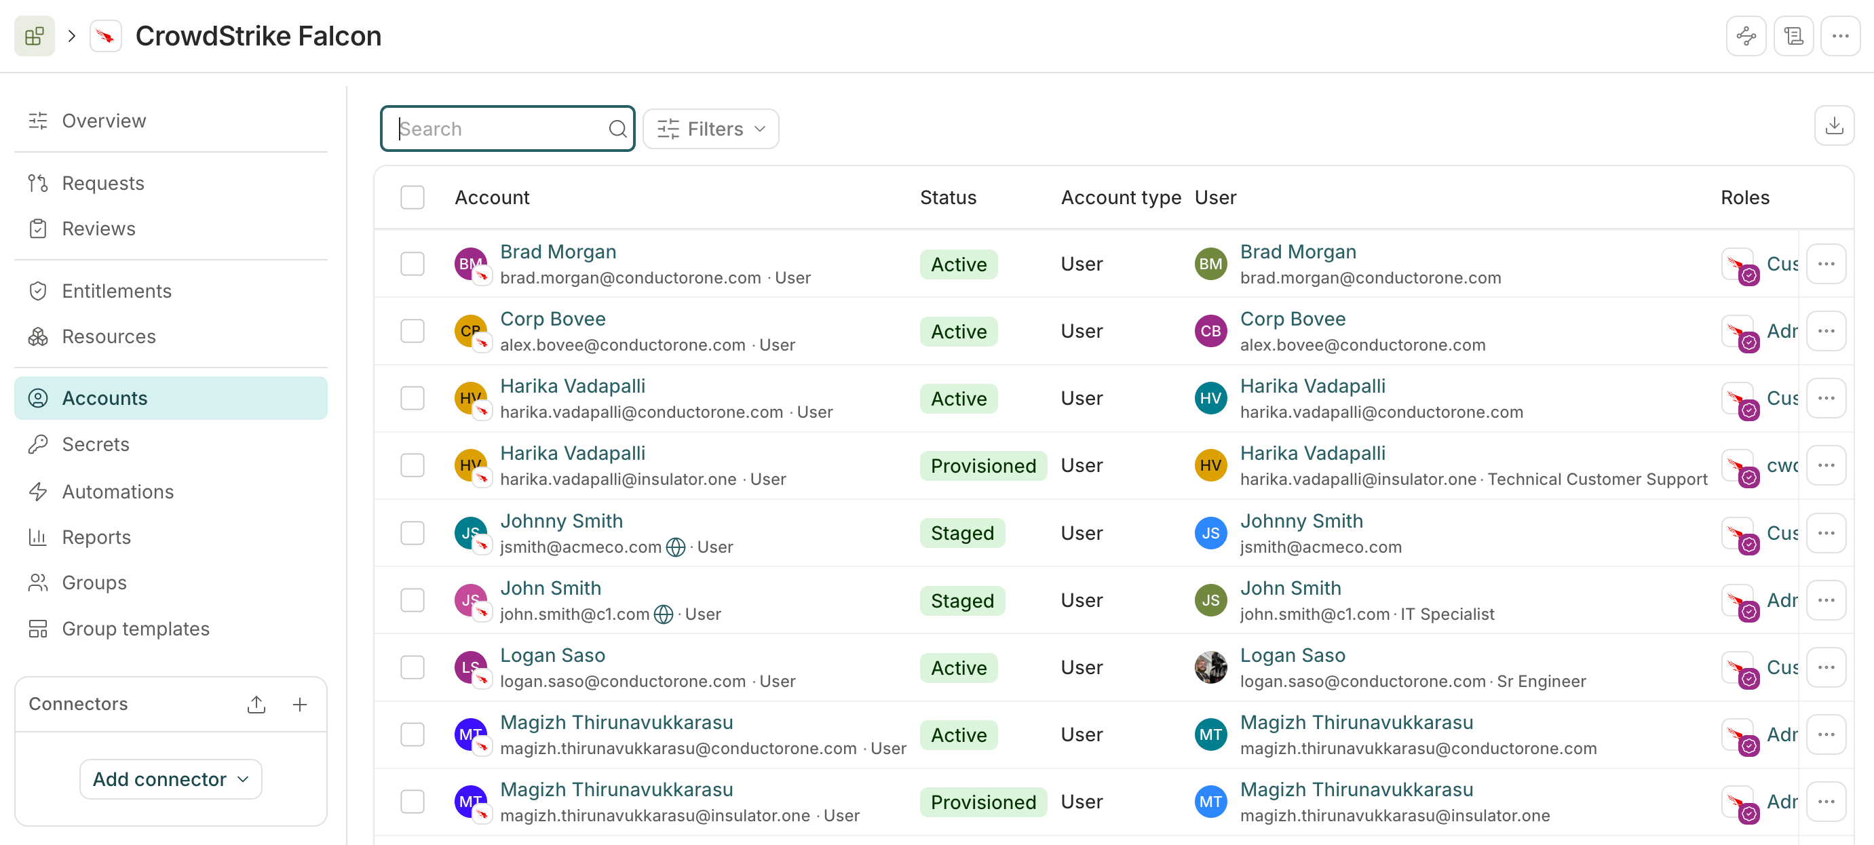Click the upload icon in Connectors panel

256,704
